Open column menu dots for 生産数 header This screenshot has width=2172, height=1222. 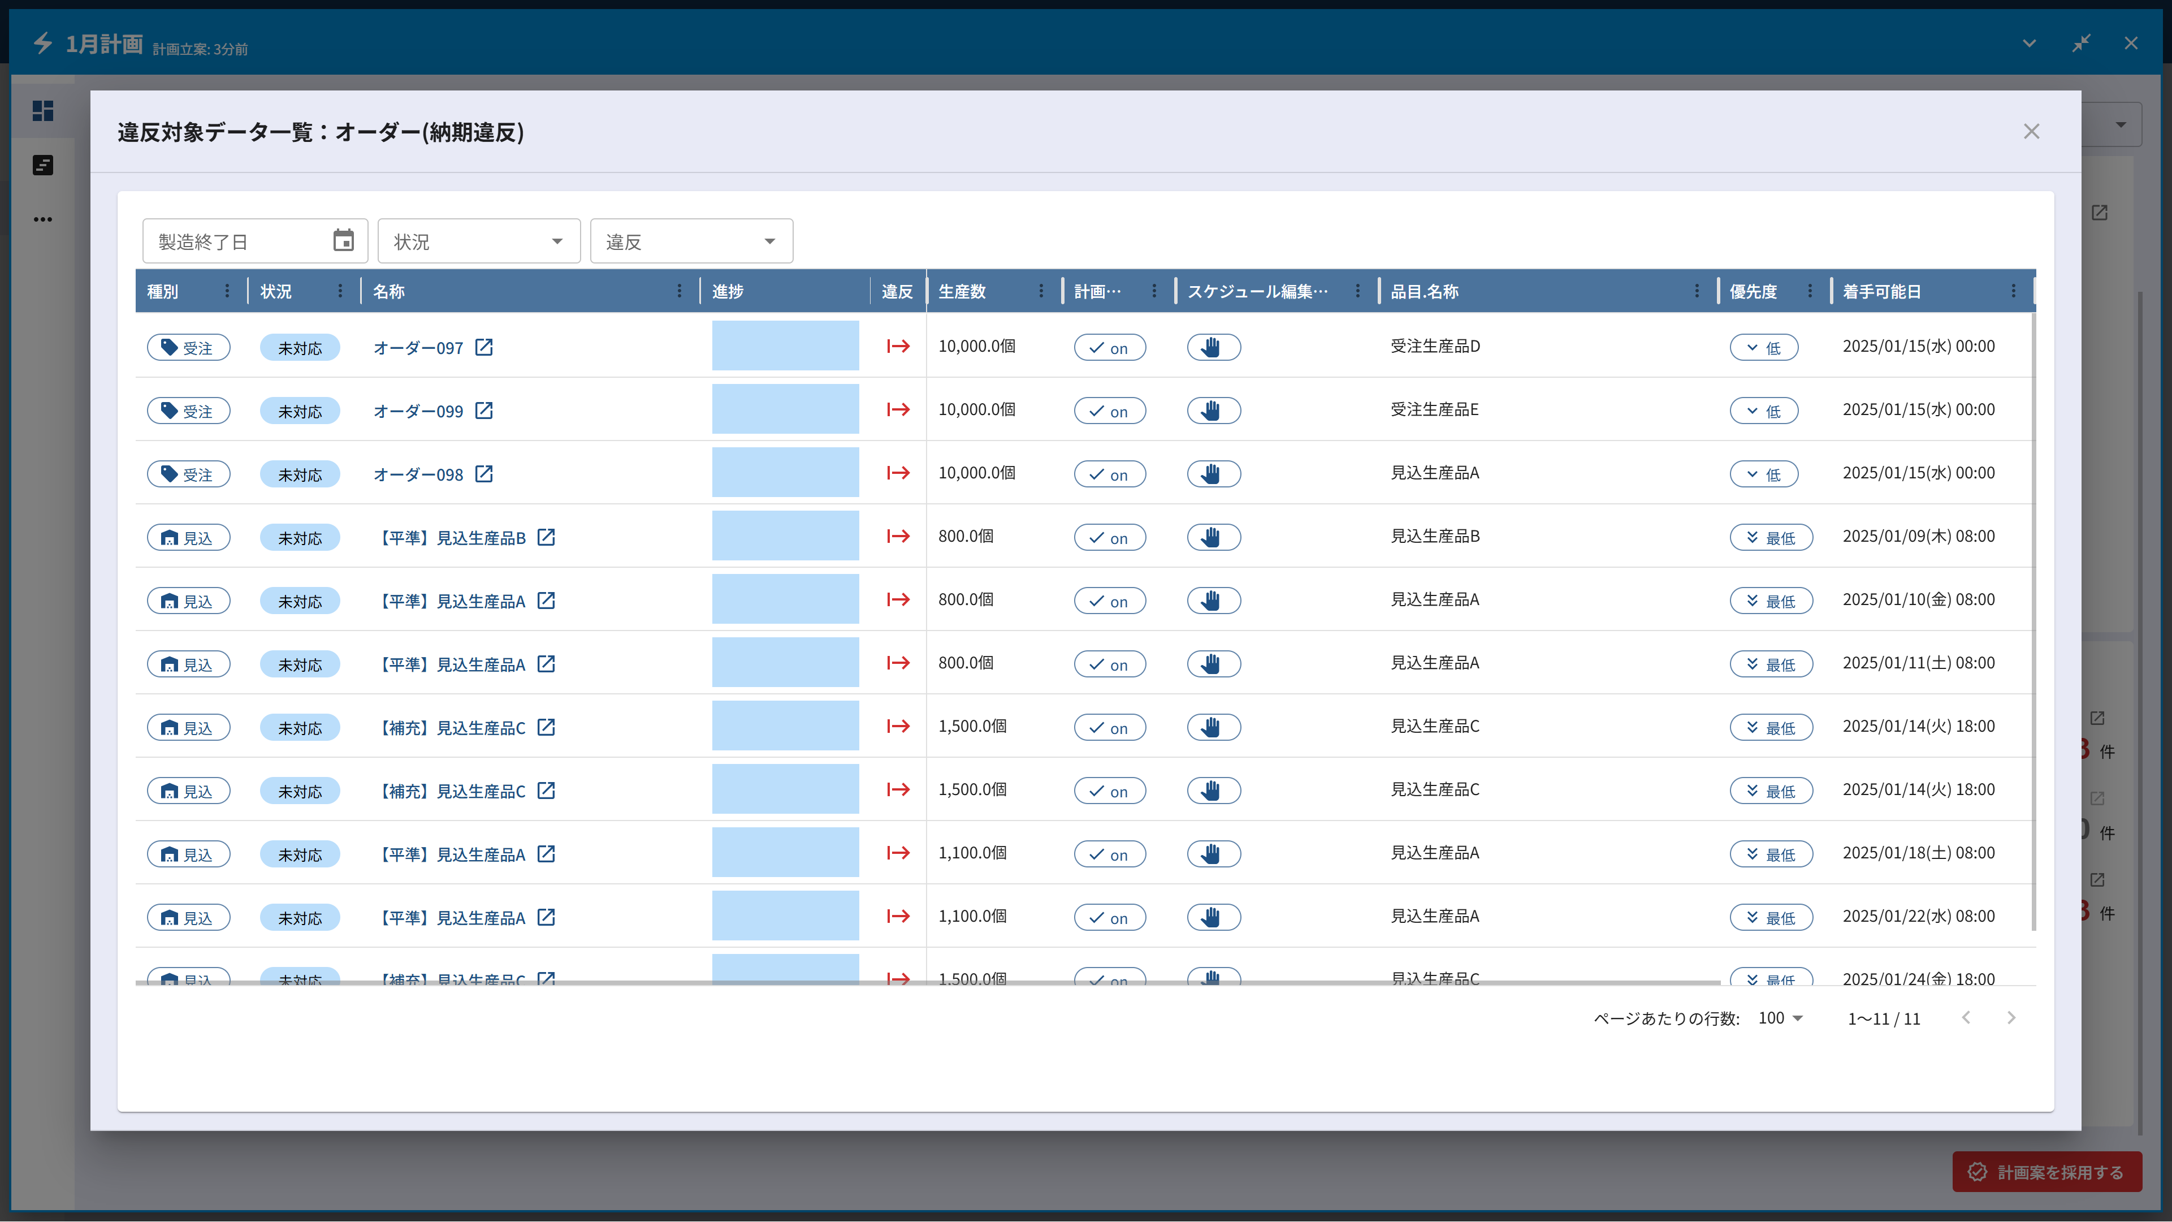point(1040,291)
